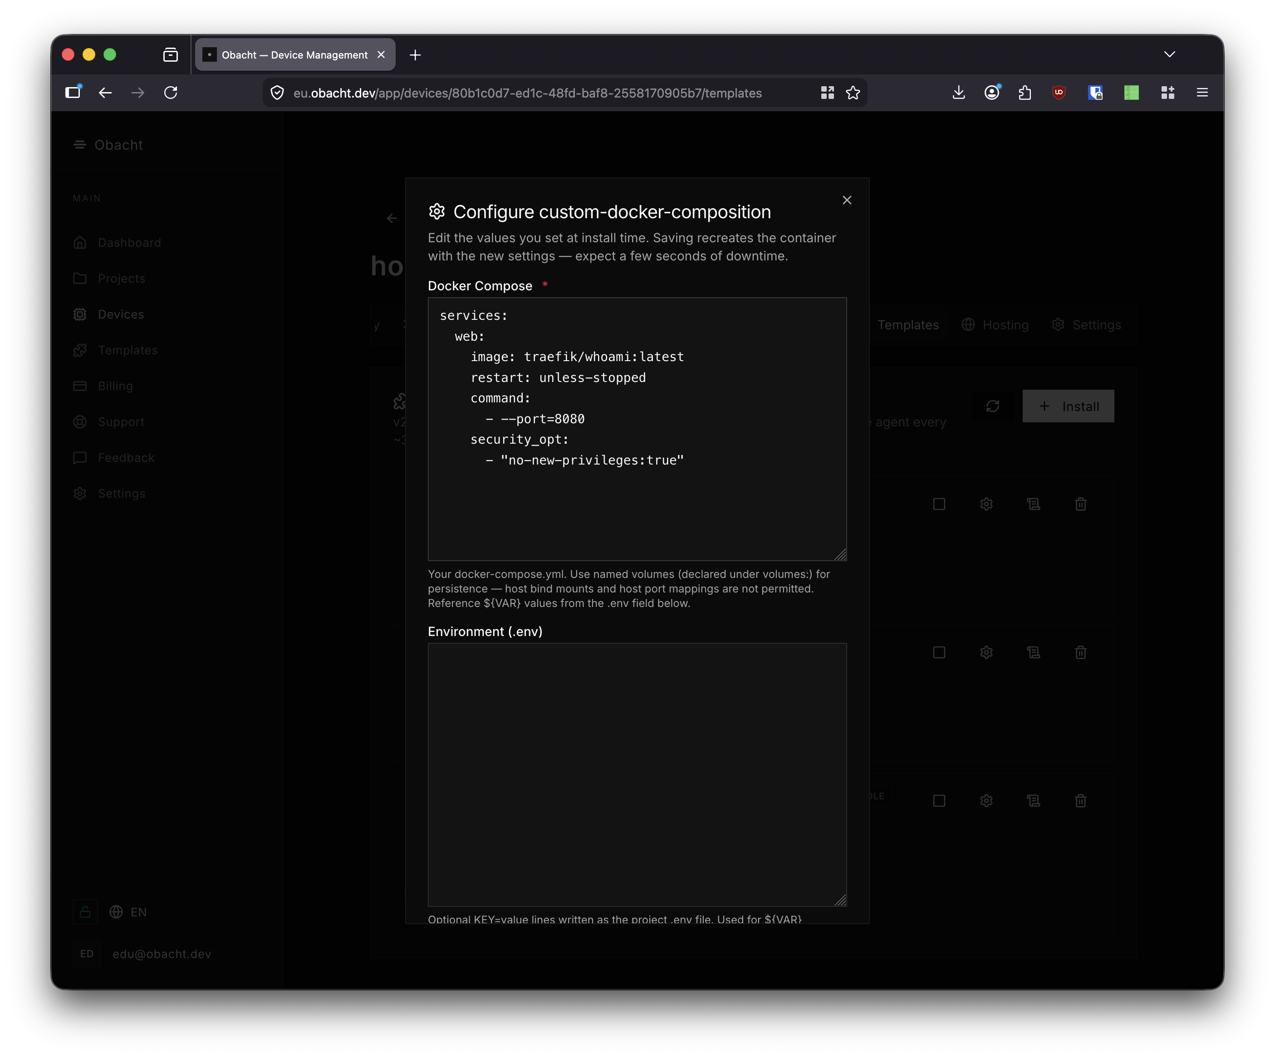
Task: Click the uBlock Origin shield icon
Action: tap(1059, 93)
